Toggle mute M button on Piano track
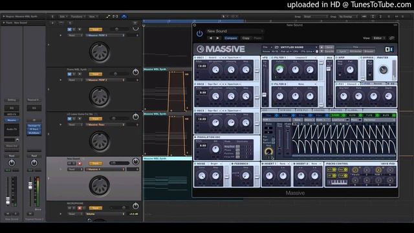 pos(70,74)
